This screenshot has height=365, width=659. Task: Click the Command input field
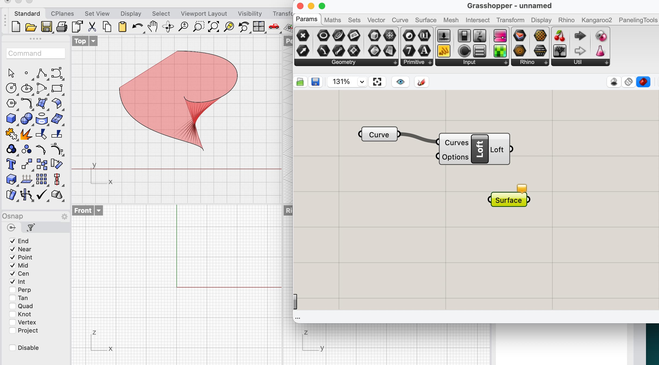[x=36, y=53]
